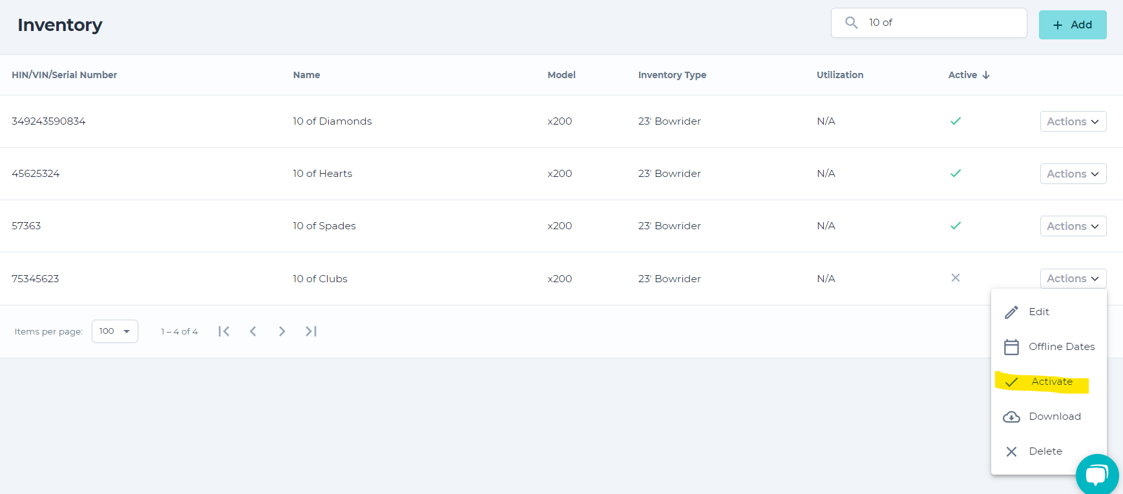
Task: Select Activate from the actions menu
Action: click(x=1051, y=382)
